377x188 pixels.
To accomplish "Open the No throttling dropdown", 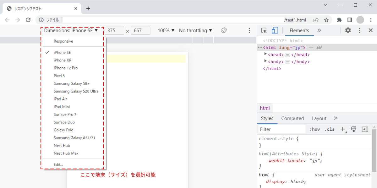I will tap(195, 30).
